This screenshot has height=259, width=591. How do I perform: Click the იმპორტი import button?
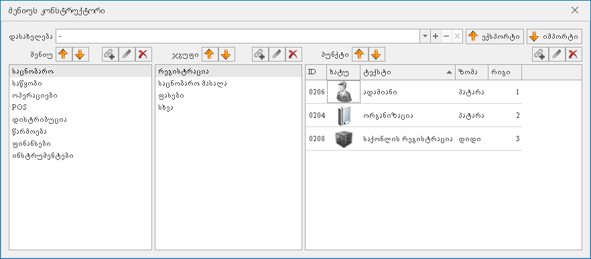pyautogui.click(x=554, y=37)
